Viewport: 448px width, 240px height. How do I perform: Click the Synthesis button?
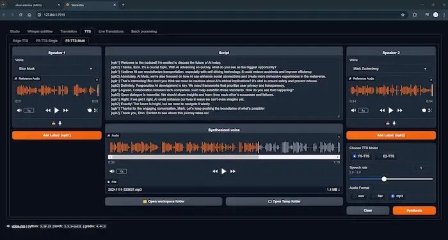click(414, 211)
